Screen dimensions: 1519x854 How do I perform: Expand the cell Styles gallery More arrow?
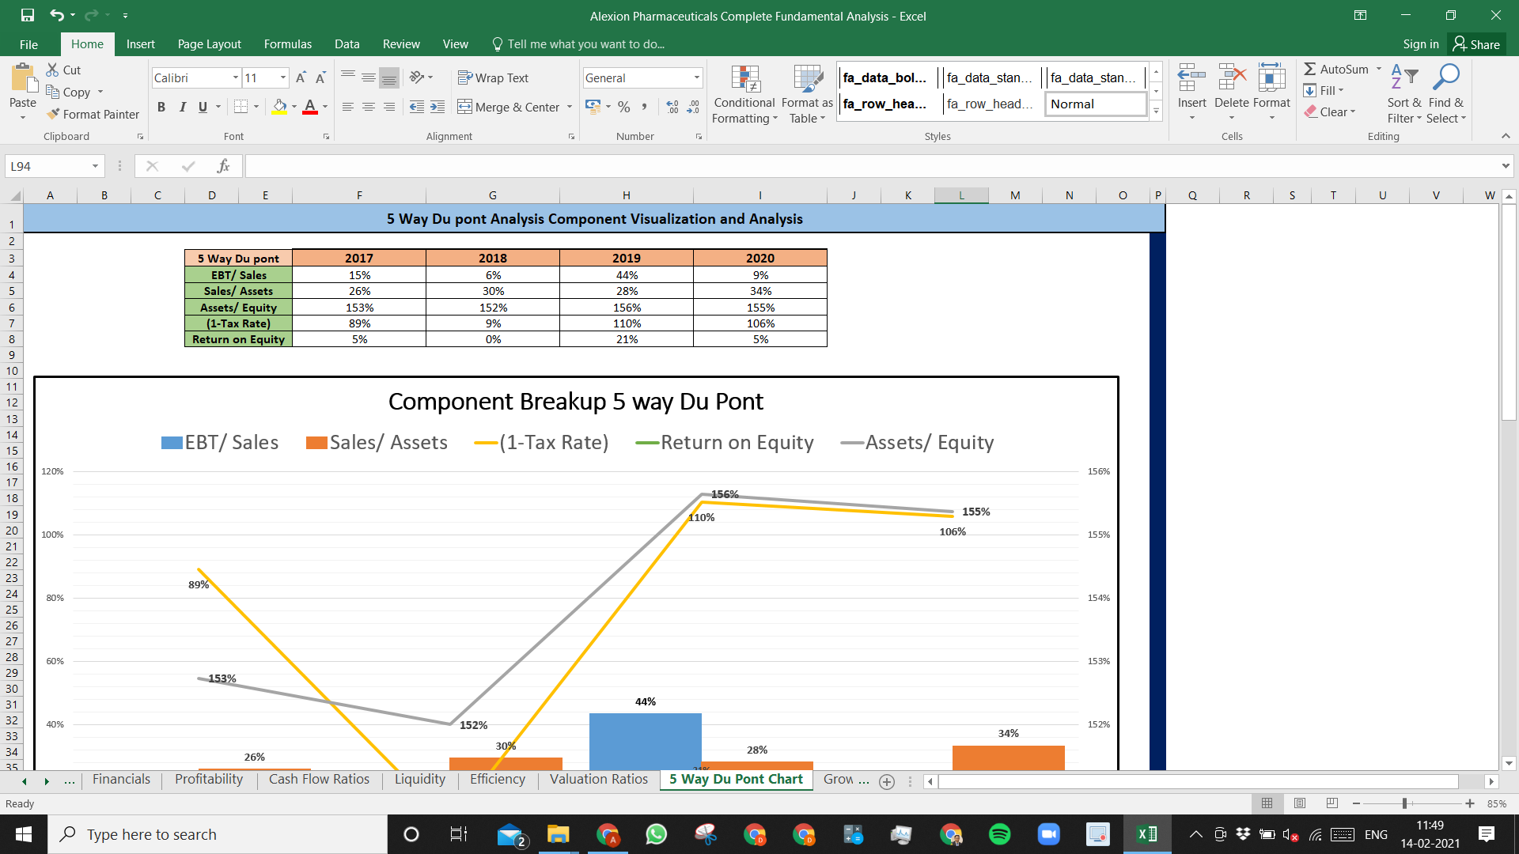(x=1156, y=111)
